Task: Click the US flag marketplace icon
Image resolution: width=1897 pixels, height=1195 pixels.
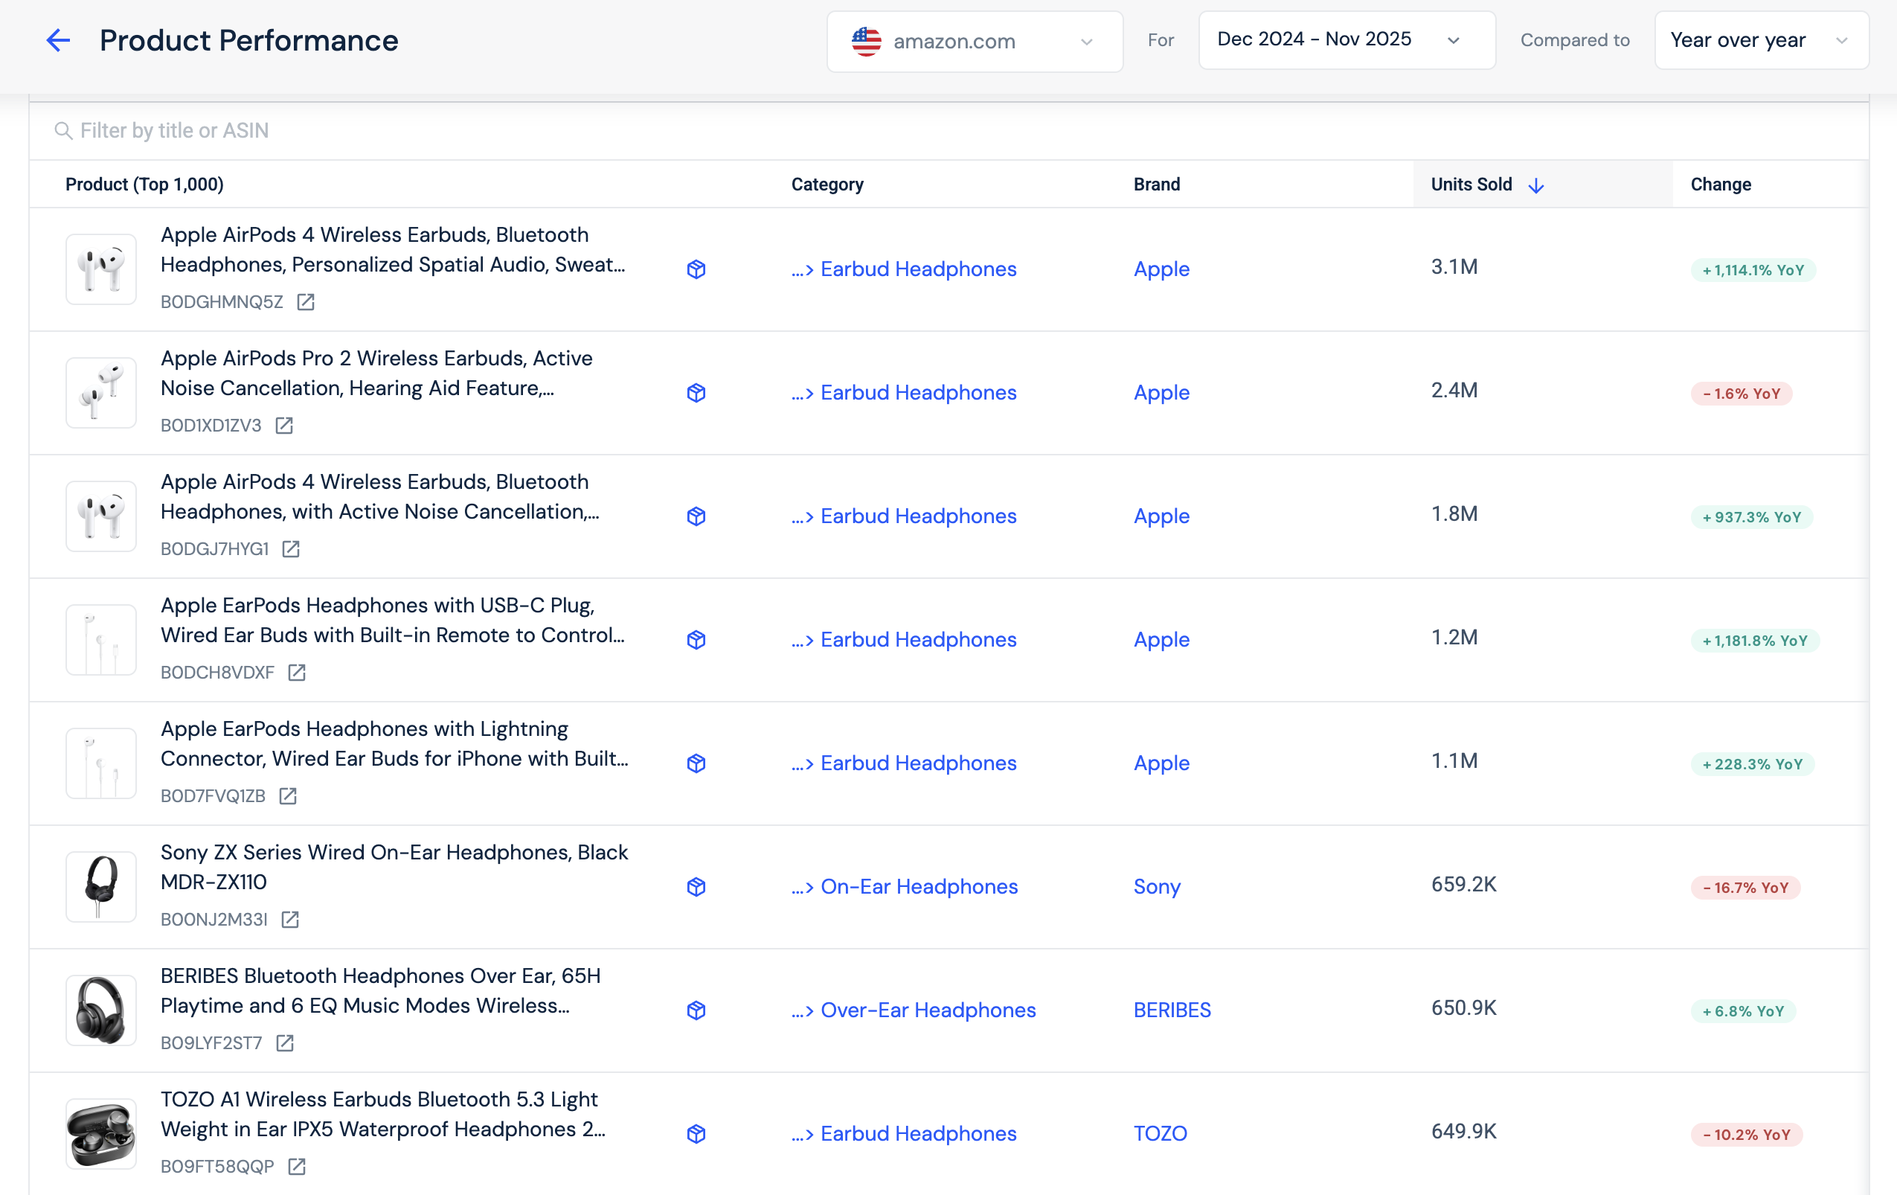Action: tap(867, 41)
